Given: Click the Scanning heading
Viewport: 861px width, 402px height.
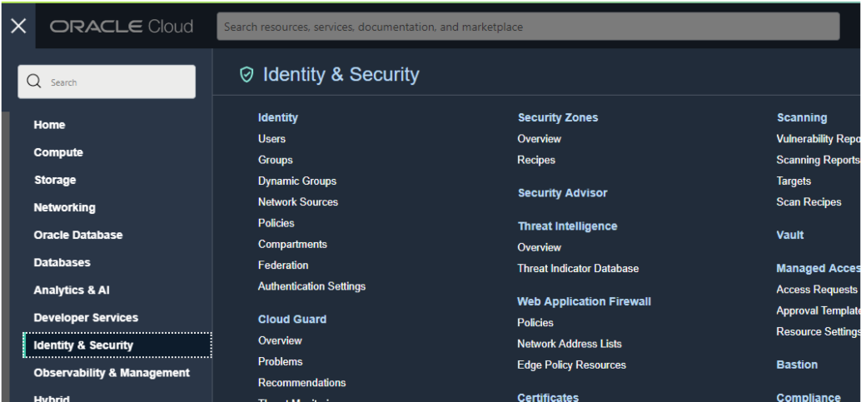Looking at the screenshot, I should (x=802, y=117).
